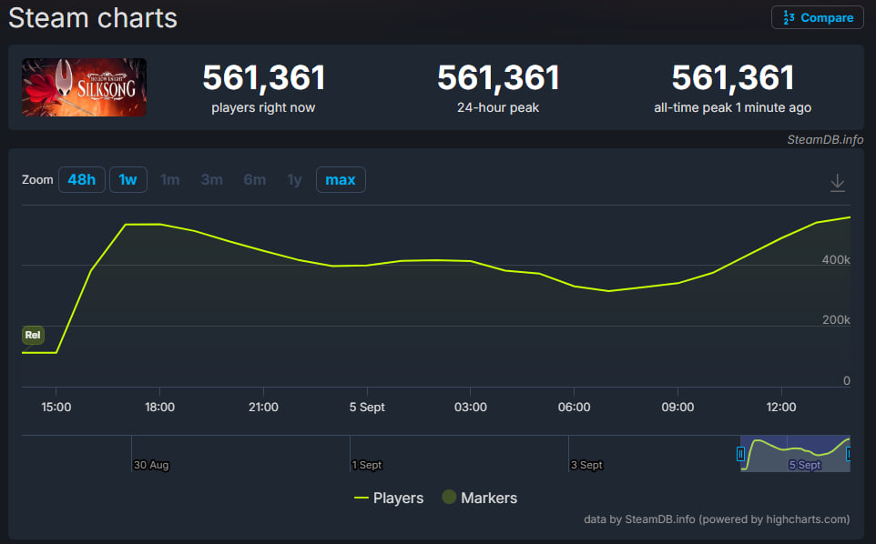Select the 1m zoom option

tap(170, 179)
